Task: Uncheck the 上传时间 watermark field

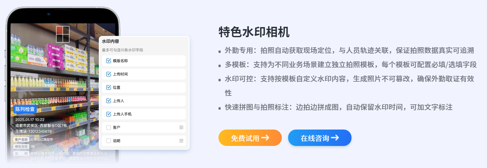Action: click(x=109, y=74)
